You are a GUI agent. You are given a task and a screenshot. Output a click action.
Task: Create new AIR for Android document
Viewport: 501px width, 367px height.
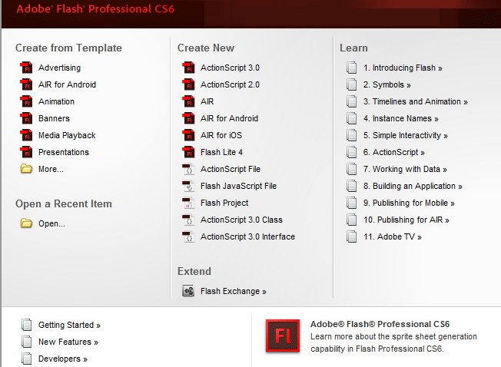[x=229, y=118]
